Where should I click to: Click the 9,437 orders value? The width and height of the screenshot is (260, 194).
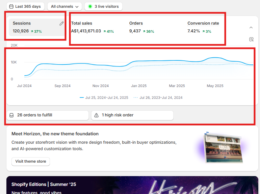click(135, 31)
